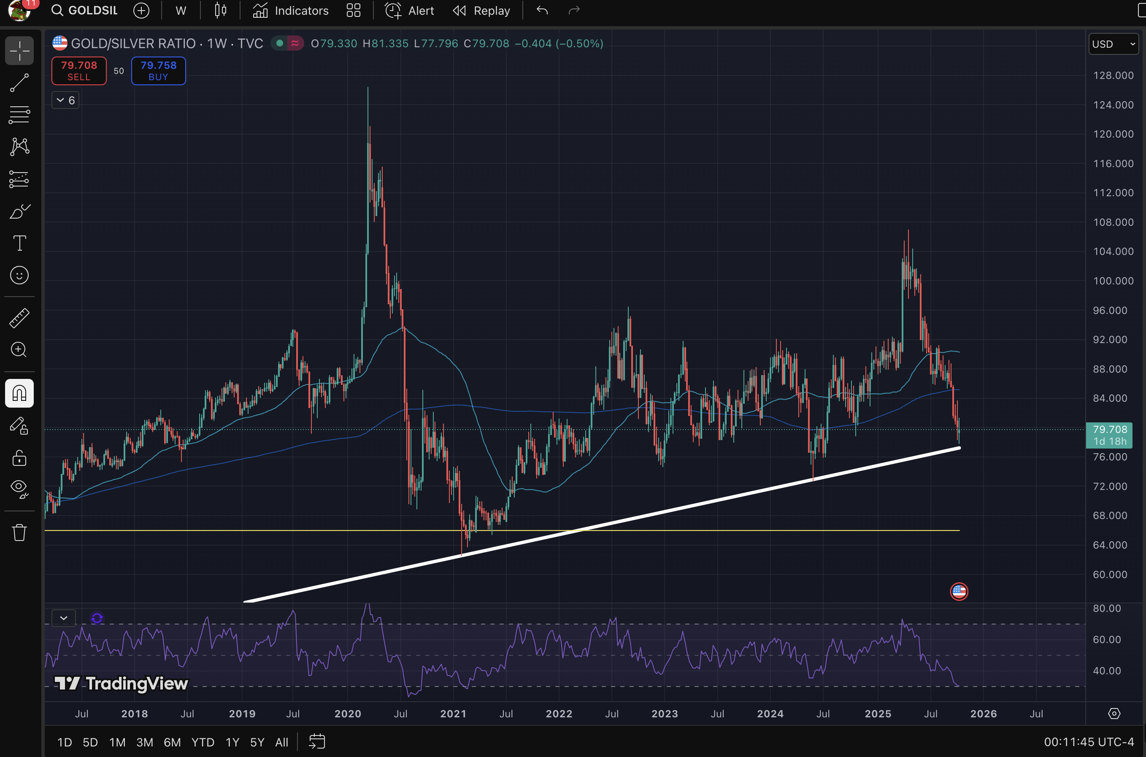The height and width of the screenshot is (757, 1146).
Task: Select the trend line drawing tool
Action: 19,83
